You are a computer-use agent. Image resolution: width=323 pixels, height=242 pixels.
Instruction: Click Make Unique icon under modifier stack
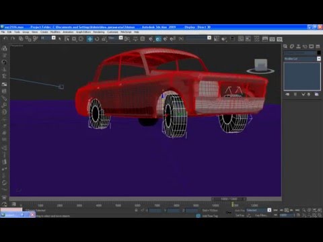tap(303, 94)
